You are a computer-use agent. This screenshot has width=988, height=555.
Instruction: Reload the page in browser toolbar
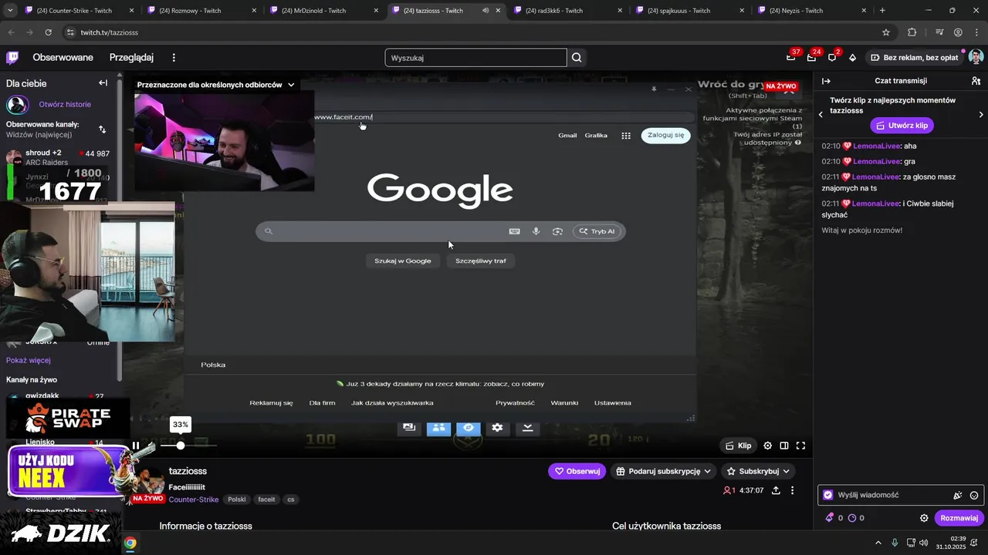tap(49, 32)
